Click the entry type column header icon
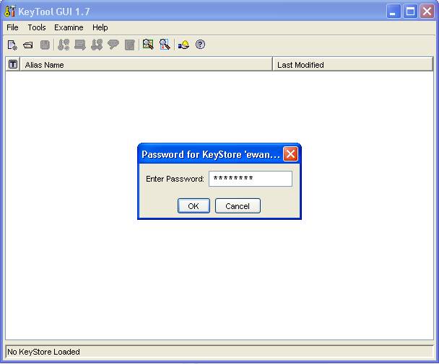 pyautogui.click(x=13, y=65)
